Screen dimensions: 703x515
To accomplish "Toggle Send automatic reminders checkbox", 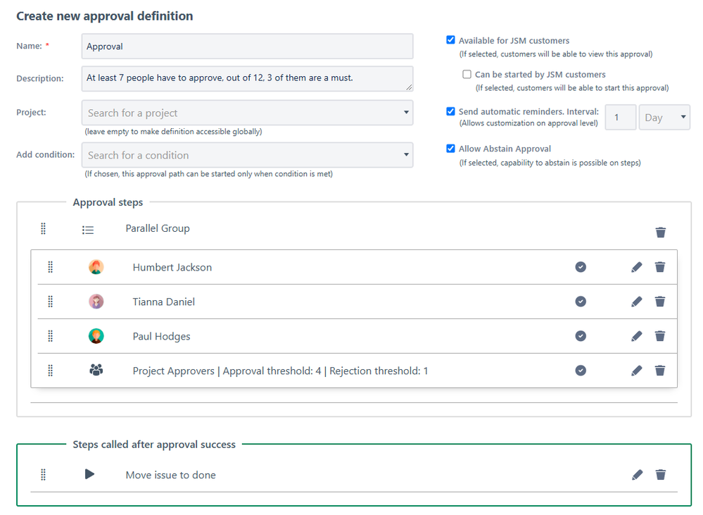I will [450, 111].
